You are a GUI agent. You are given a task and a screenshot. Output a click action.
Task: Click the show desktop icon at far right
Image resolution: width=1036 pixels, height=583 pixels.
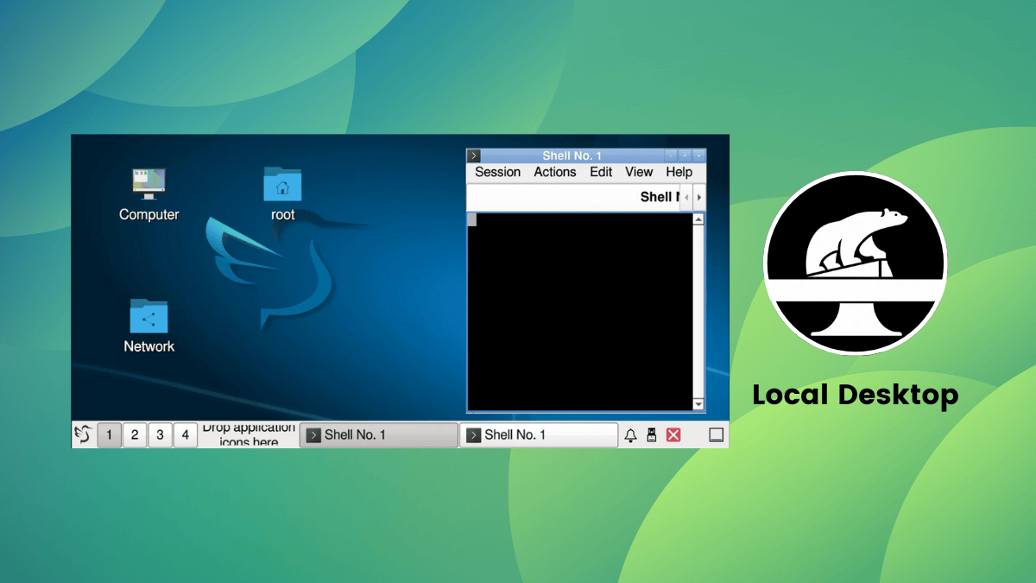click(x=715, y=434)
